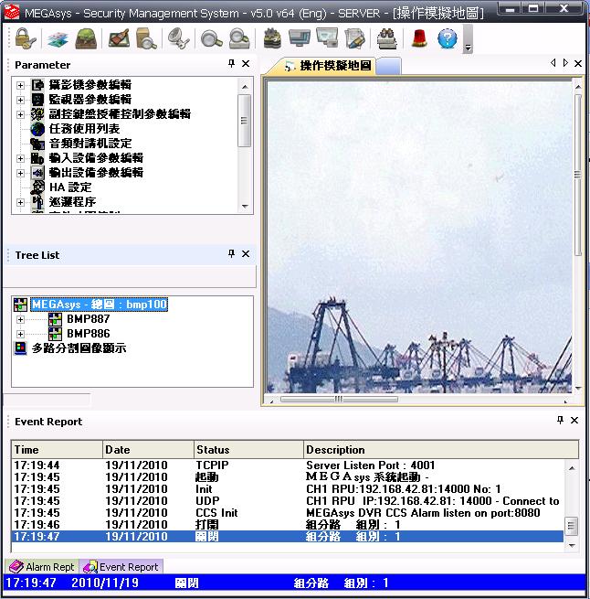Expand the 輸入設備參數編輯 node
The width and height of the screenshot is (590, 599).
(x=21, y=158)
